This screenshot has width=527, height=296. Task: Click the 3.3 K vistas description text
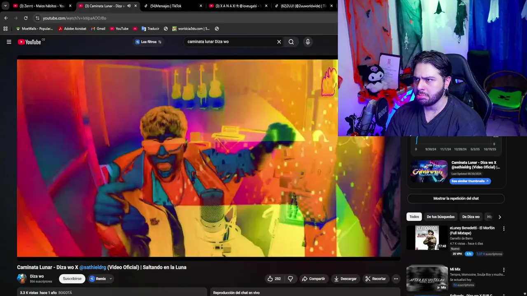[28, 293]
